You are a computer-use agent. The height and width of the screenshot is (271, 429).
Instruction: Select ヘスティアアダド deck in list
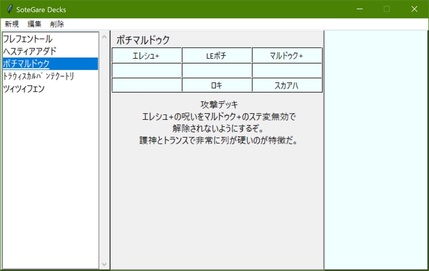tap(50, 51)
